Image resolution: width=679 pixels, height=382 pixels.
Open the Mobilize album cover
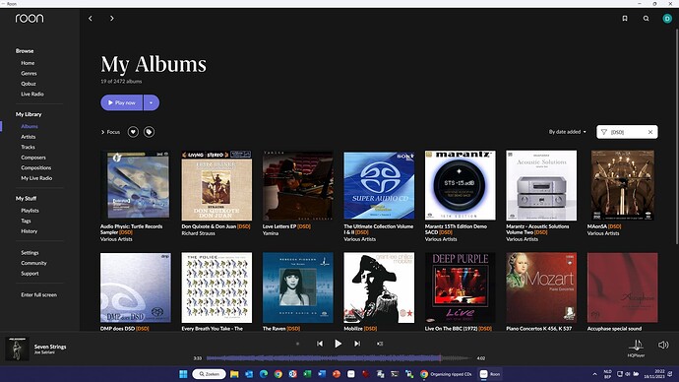(379, 288)
